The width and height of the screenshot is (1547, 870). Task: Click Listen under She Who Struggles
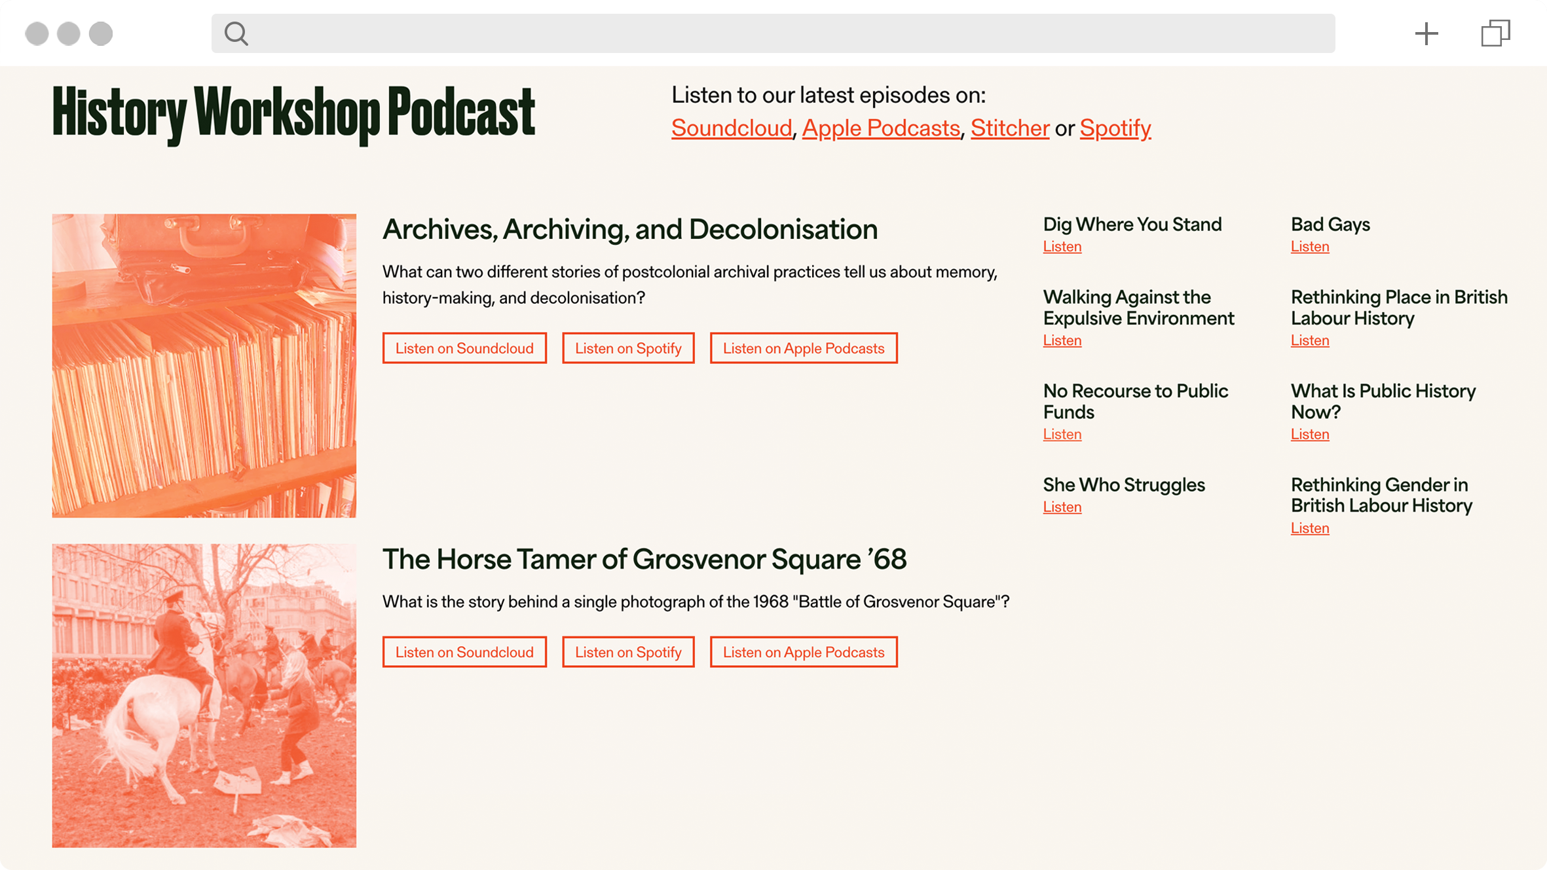coord(1062,507)
